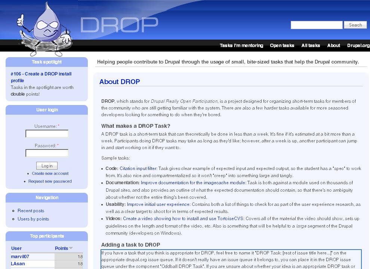Image resolution: width=370 pixels, height=269 pixels.
Task: Click the Points column sort arrow
Action: pyautogui.click(x=71, y=248)
